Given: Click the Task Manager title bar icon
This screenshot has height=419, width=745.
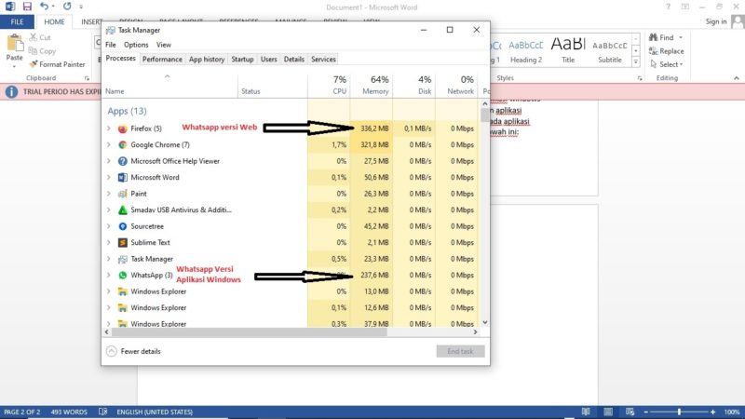Looking at the screenshot, I should click(111, 31).
